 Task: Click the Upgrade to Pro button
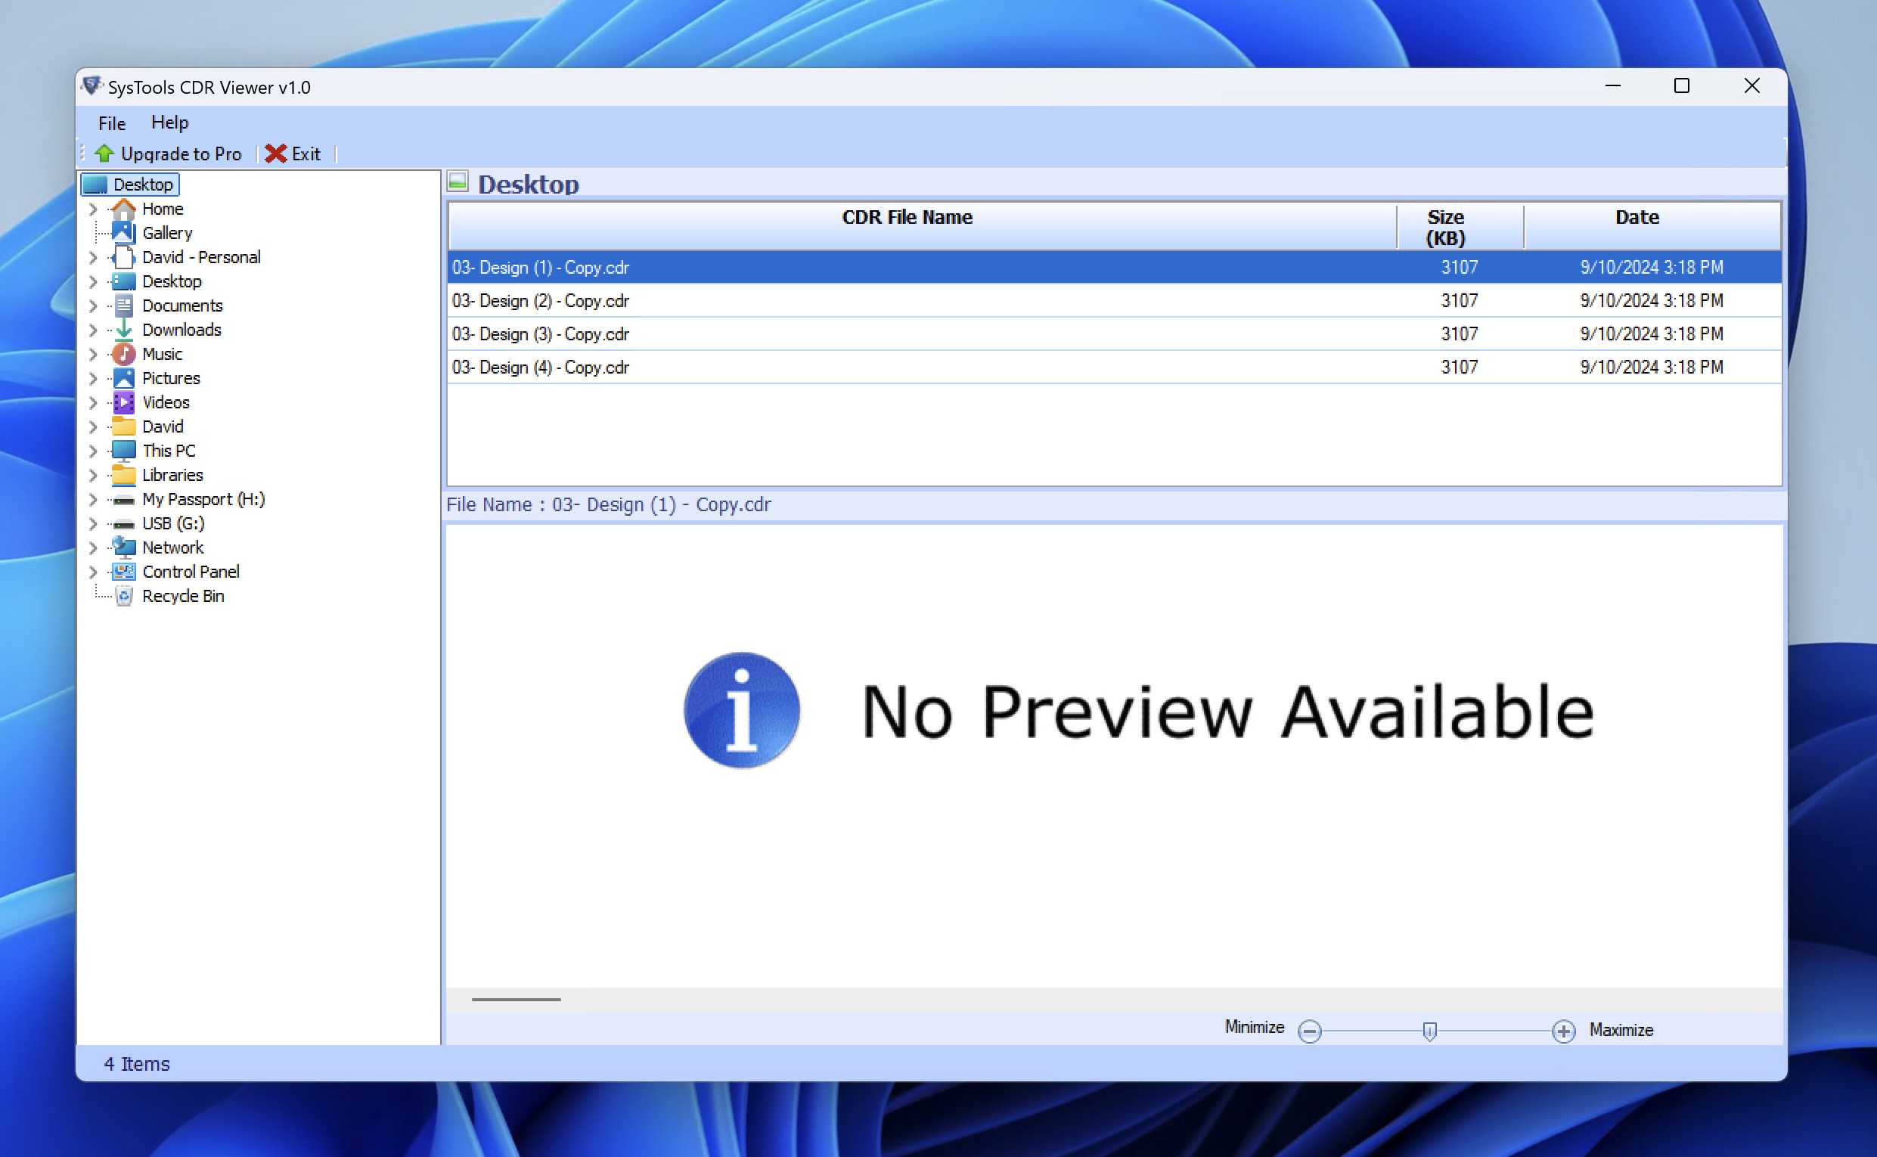tap(168, 154)
